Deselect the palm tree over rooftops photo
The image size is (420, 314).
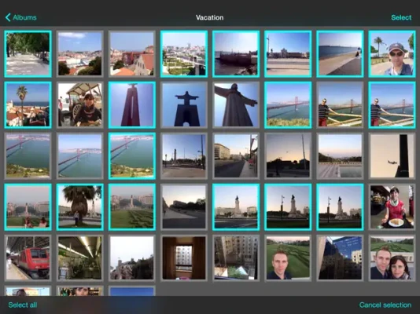(28, 105)
